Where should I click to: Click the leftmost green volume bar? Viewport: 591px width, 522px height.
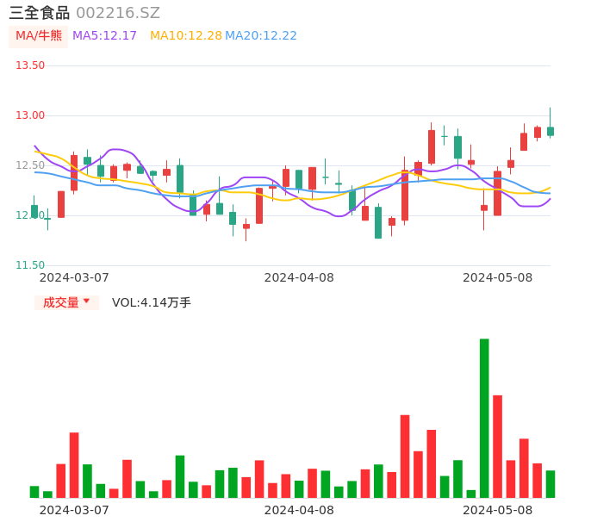pos(34,492)
